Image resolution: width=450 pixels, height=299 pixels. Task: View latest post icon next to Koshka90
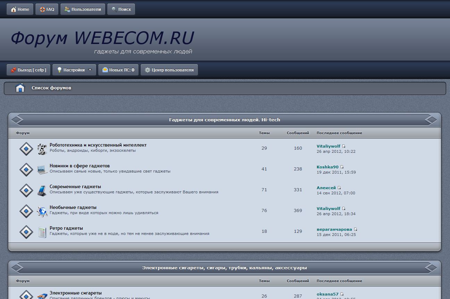click(x=342, y=167)
